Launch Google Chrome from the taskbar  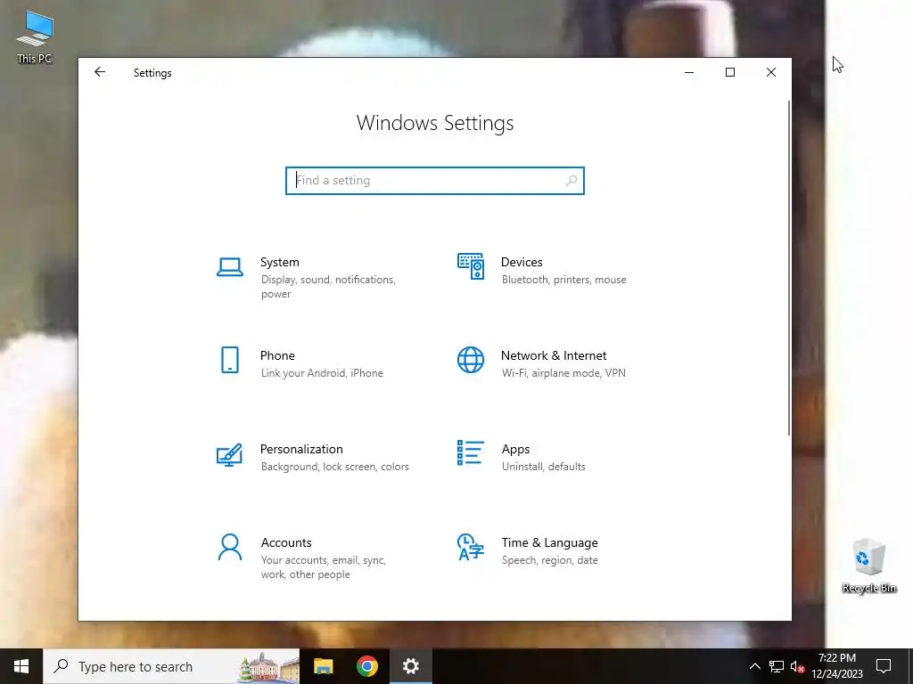[x=366, y=666]
